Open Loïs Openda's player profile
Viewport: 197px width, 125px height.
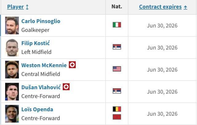point(37,110)
